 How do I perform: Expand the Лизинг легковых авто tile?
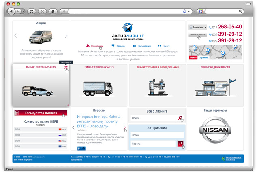click(x=66, y=67)
